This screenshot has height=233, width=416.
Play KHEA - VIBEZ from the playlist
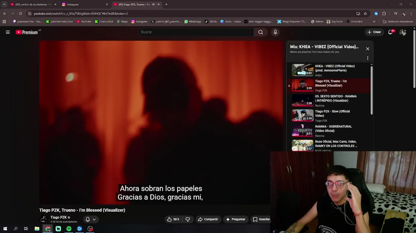pos(329,70)
